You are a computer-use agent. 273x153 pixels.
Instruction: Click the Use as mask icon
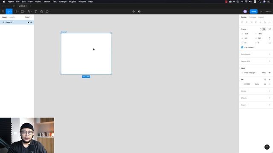click(139, 11)
